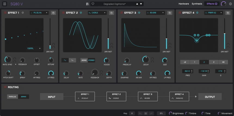The height and width of the screenshot is (116, 234).
Task: Click Effect 3 preset lines icon
Action: click(x=122, y=13)
